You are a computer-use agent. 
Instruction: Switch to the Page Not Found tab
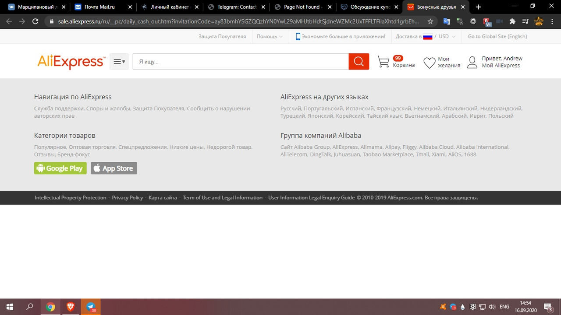[302, 7]
